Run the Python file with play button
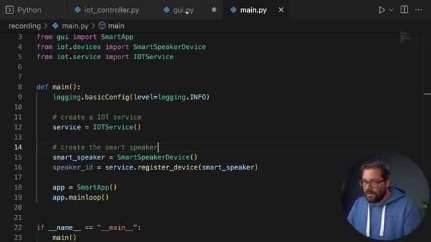The image size is (431, 242). 382,10
